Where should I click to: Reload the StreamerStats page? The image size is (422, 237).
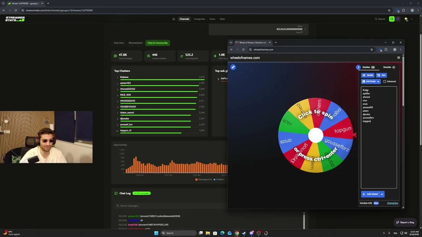coord(15,11)
